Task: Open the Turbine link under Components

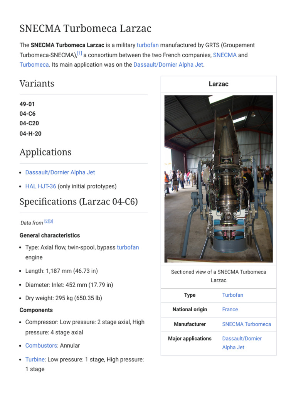Action: 35,360
